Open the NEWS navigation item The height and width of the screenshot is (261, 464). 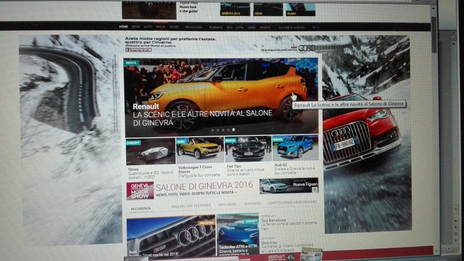(x=136, y=27)
